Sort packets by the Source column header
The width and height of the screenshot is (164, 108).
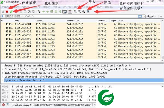50,21
